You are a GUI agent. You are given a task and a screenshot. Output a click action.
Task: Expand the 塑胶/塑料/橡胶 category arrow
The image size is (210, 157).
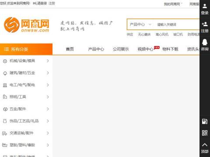coord(48,145)
